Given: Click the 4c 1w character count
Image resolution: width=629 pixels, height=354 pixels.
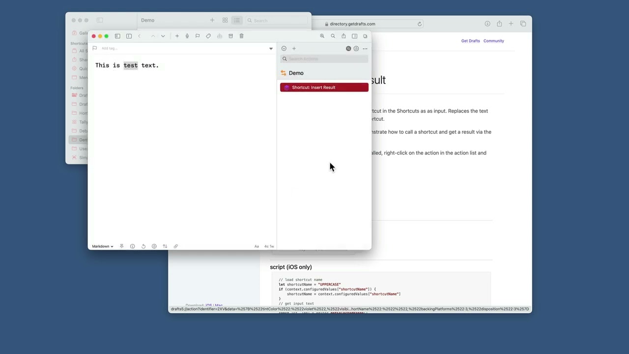Looking at the screenshot, I should pyautogui.click(x=269, y=246).
